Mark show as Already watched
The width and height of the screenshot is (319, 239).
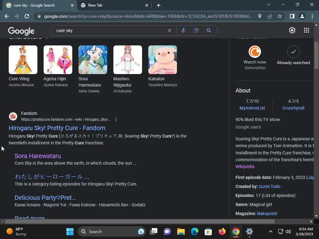[x=293, y=55]
